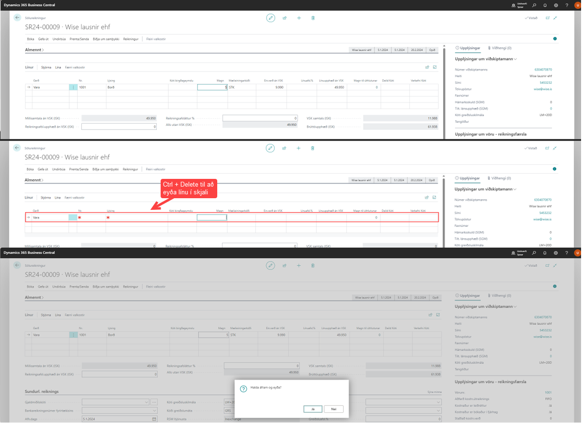Click the edit pencil icon in the topmost window

tap(270, 18)
